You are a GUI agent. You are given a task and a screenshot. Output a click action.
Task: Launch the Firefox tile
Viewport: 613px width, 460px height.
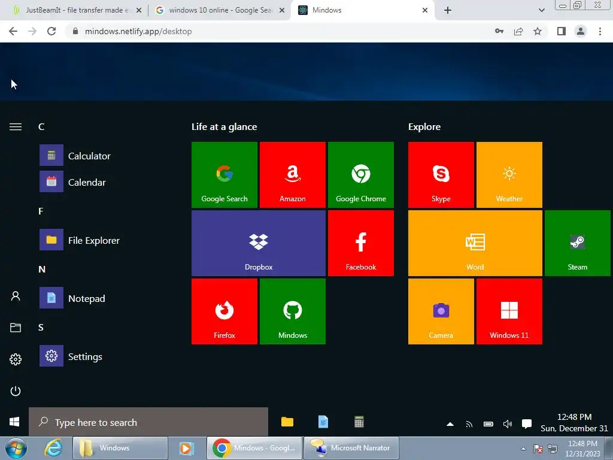(x=224, y=311)
